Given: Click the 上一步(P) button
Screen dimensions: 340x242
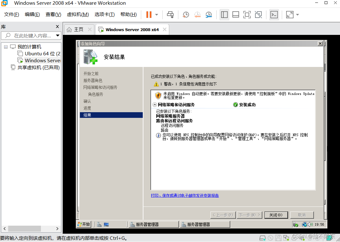Looking at the screenshot, I should point(223,215).
